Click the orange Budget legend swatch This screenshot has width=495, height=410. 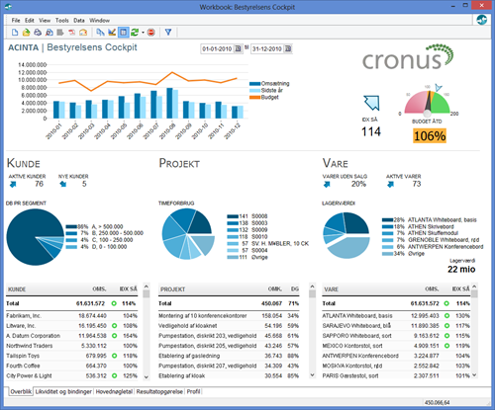[254, 98]
